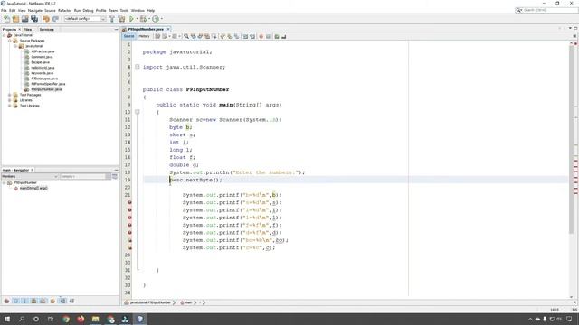Click the Task View taskbar icon
Viewport: 579px width, 325px height.
click(x=51, y=319)
